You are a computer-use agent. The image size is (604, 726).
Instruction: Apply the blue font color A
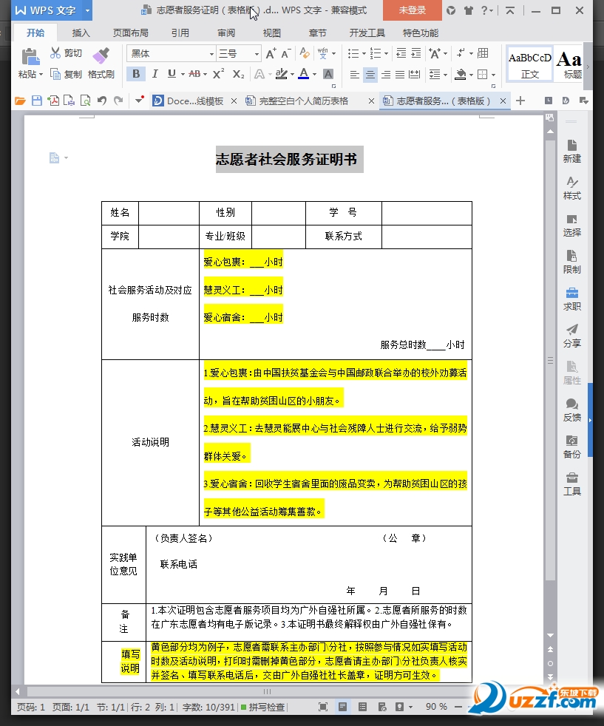point(304,74)
